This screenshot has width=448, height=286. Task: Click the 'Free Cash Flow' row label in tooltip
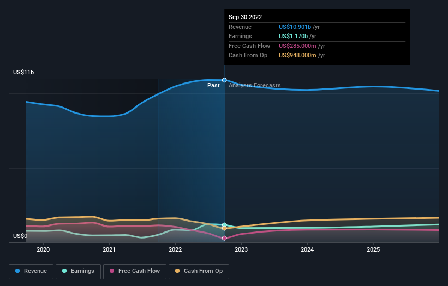tap(249, 46)
